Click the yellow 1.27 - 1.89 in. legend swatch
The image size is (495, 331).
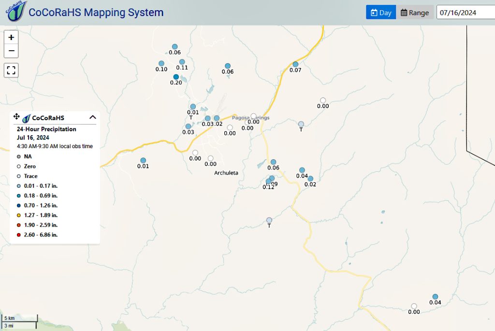tap(19, 215)
